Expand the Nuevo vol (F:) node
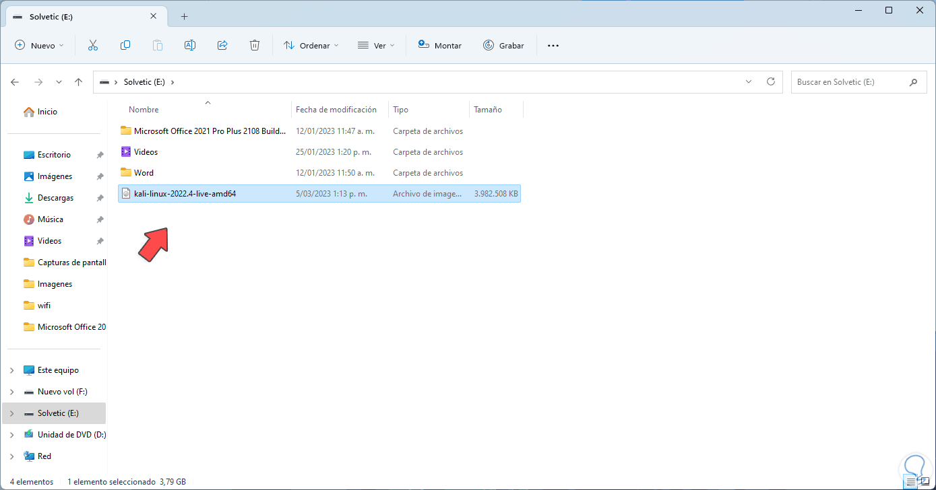The height and width of the screenshot is (490, 936). [x=11, y=392]
